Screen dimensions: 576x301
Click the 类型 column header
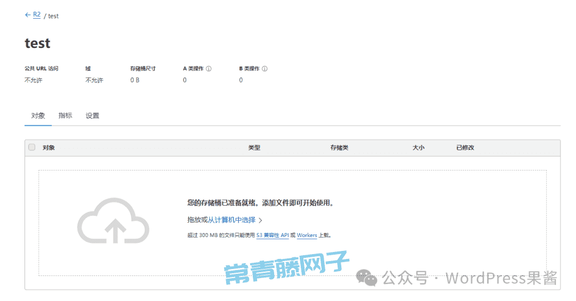point(254,148)
